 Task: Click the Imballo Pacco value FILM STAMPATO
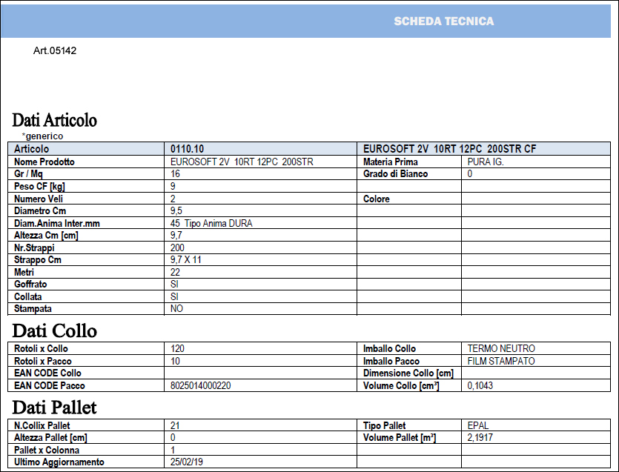coord(501,361)
